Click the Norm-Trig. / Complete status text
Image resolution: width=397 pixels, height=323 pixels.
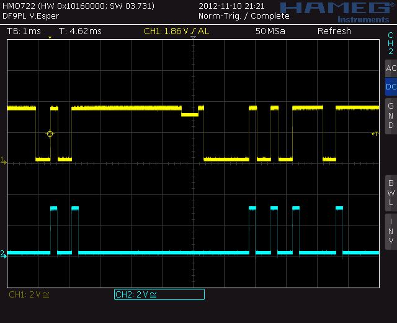(x=244, y=16)
